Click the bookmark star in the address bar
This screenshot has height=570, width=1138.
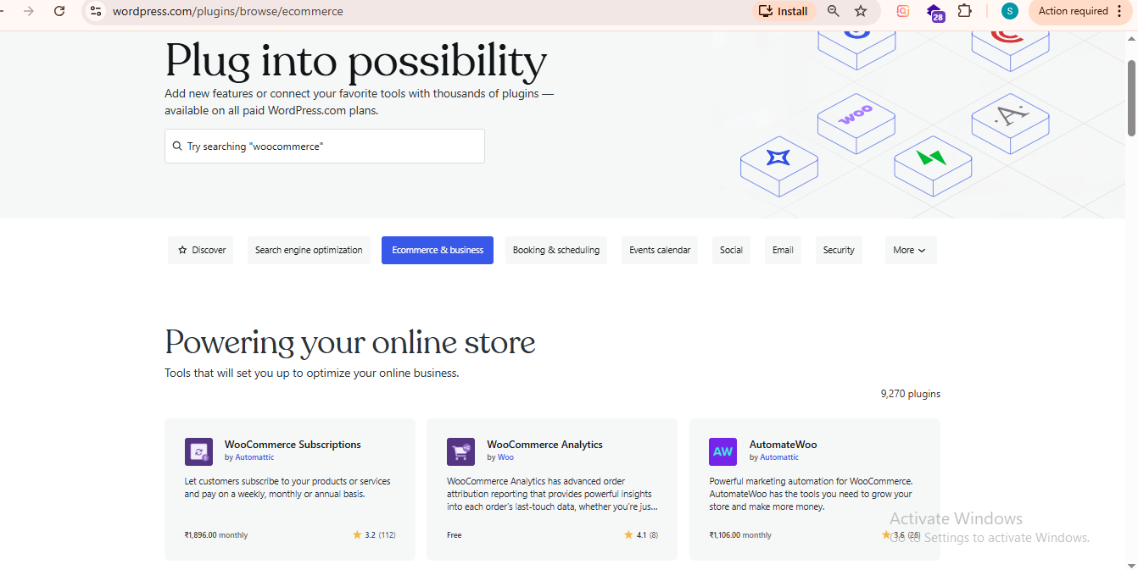click(860, 11)
